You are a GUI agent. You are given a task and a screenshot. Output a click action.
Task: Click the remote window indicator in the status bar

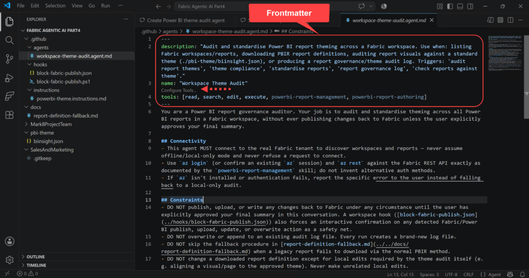7,274
